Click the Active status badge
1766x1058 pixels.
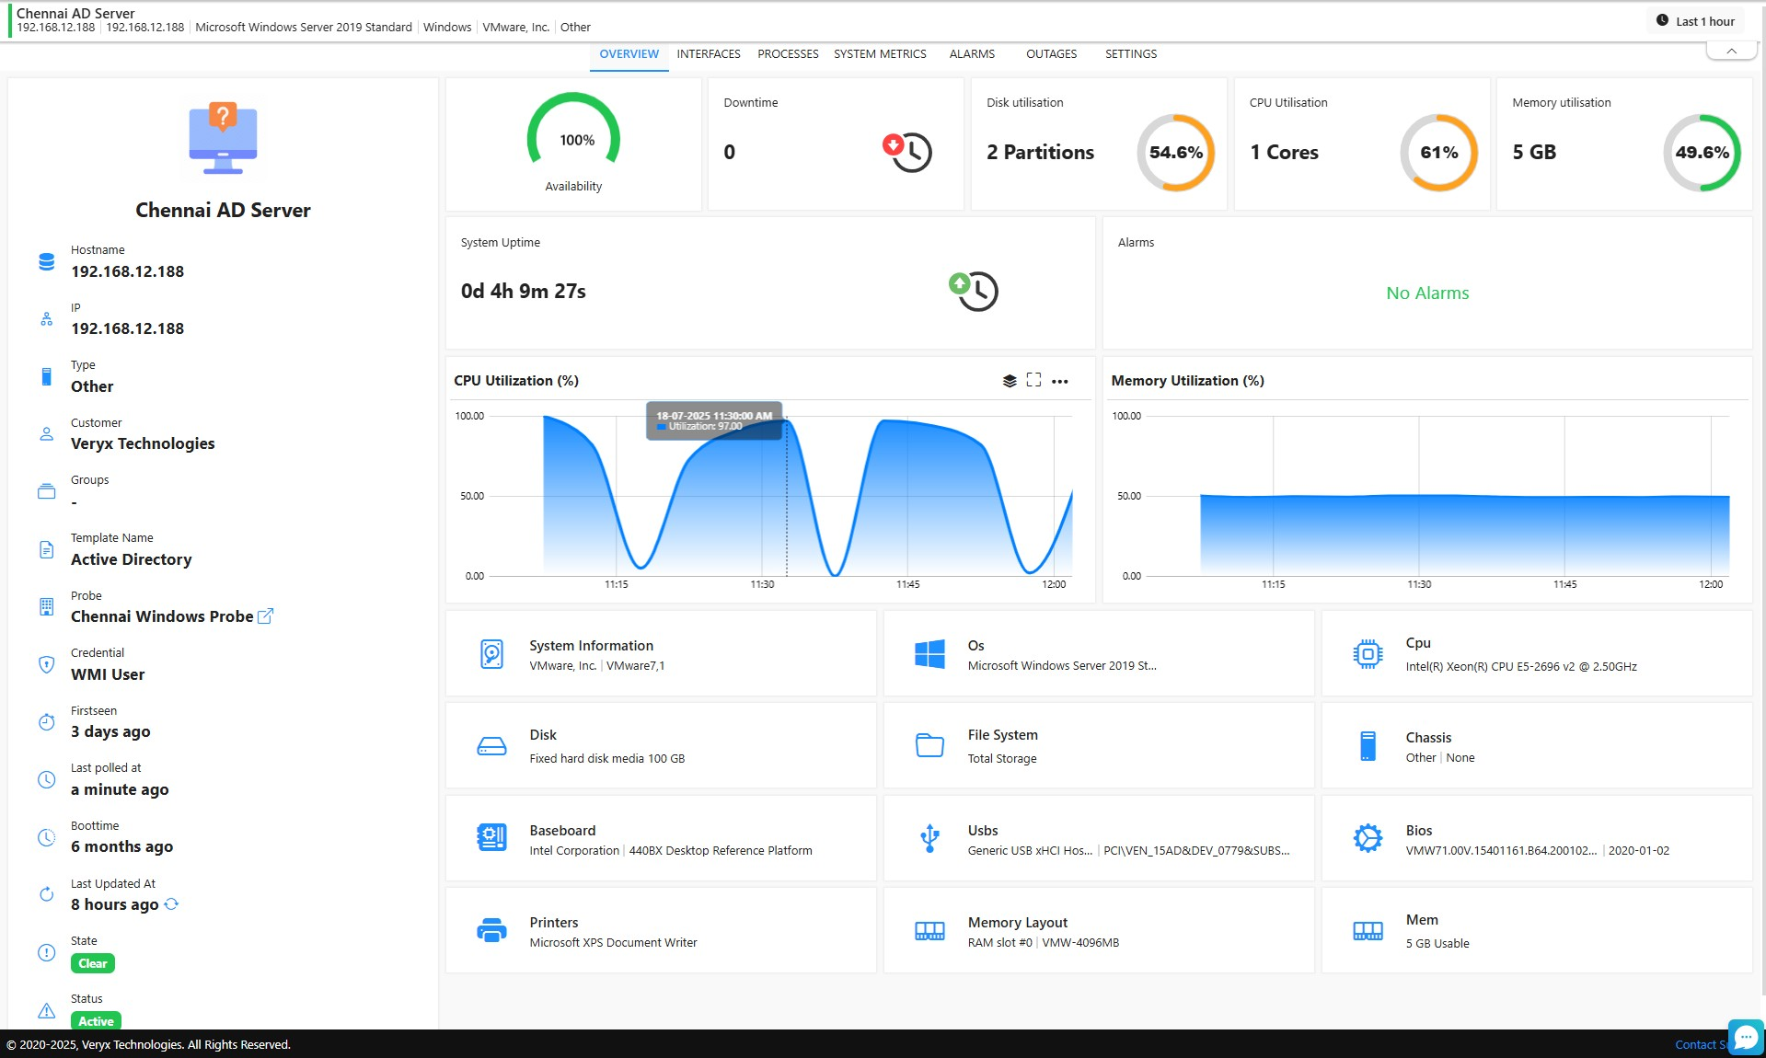pyautogui.click(x=96, y=1020)
